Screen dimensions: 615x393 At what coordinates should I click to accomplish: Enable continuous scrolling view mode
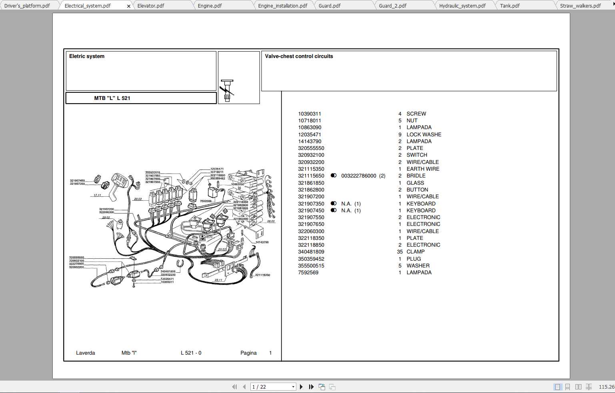(x=568, y=387)
